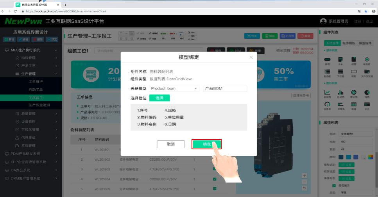Screen dimensions: 378x197
Task: Select the 文本 component icon
Action: [x=340, y=59]
